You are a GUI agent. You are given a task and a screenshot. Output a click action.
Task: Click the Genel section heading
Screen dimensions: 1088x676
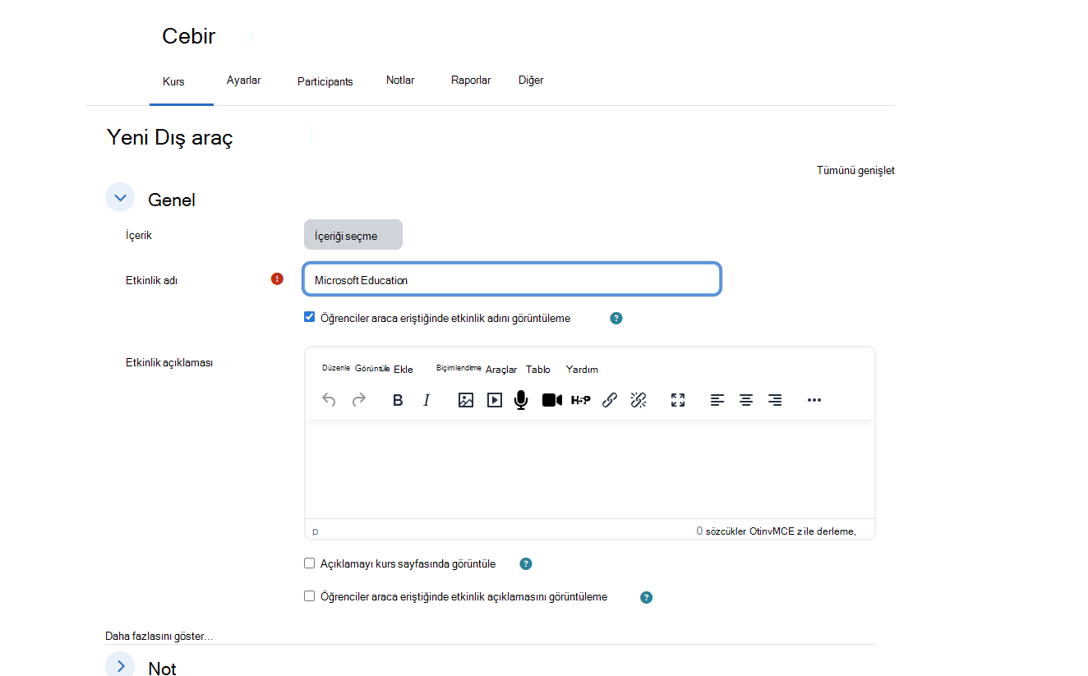click(172, 200)
